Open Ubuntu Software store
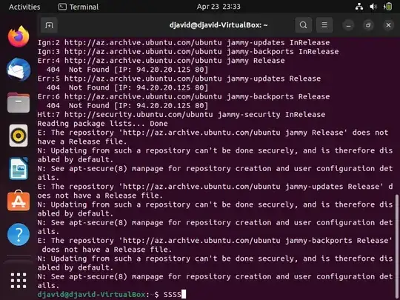400x300 pixels. pos(19,201)
